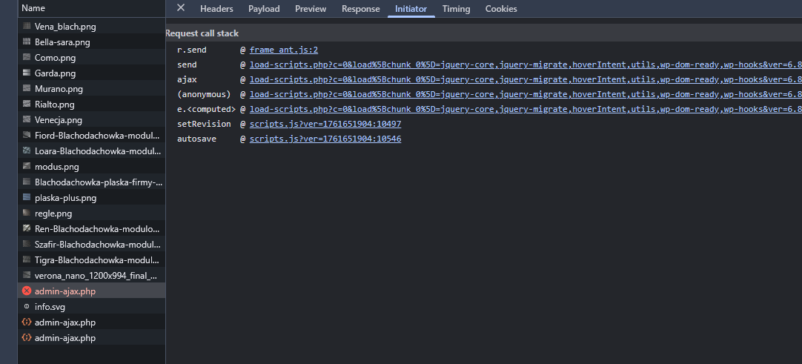The image size is (802, 364).
Task: Click the image icon beside Vena_blach.png
Action: tap(27, 27)
